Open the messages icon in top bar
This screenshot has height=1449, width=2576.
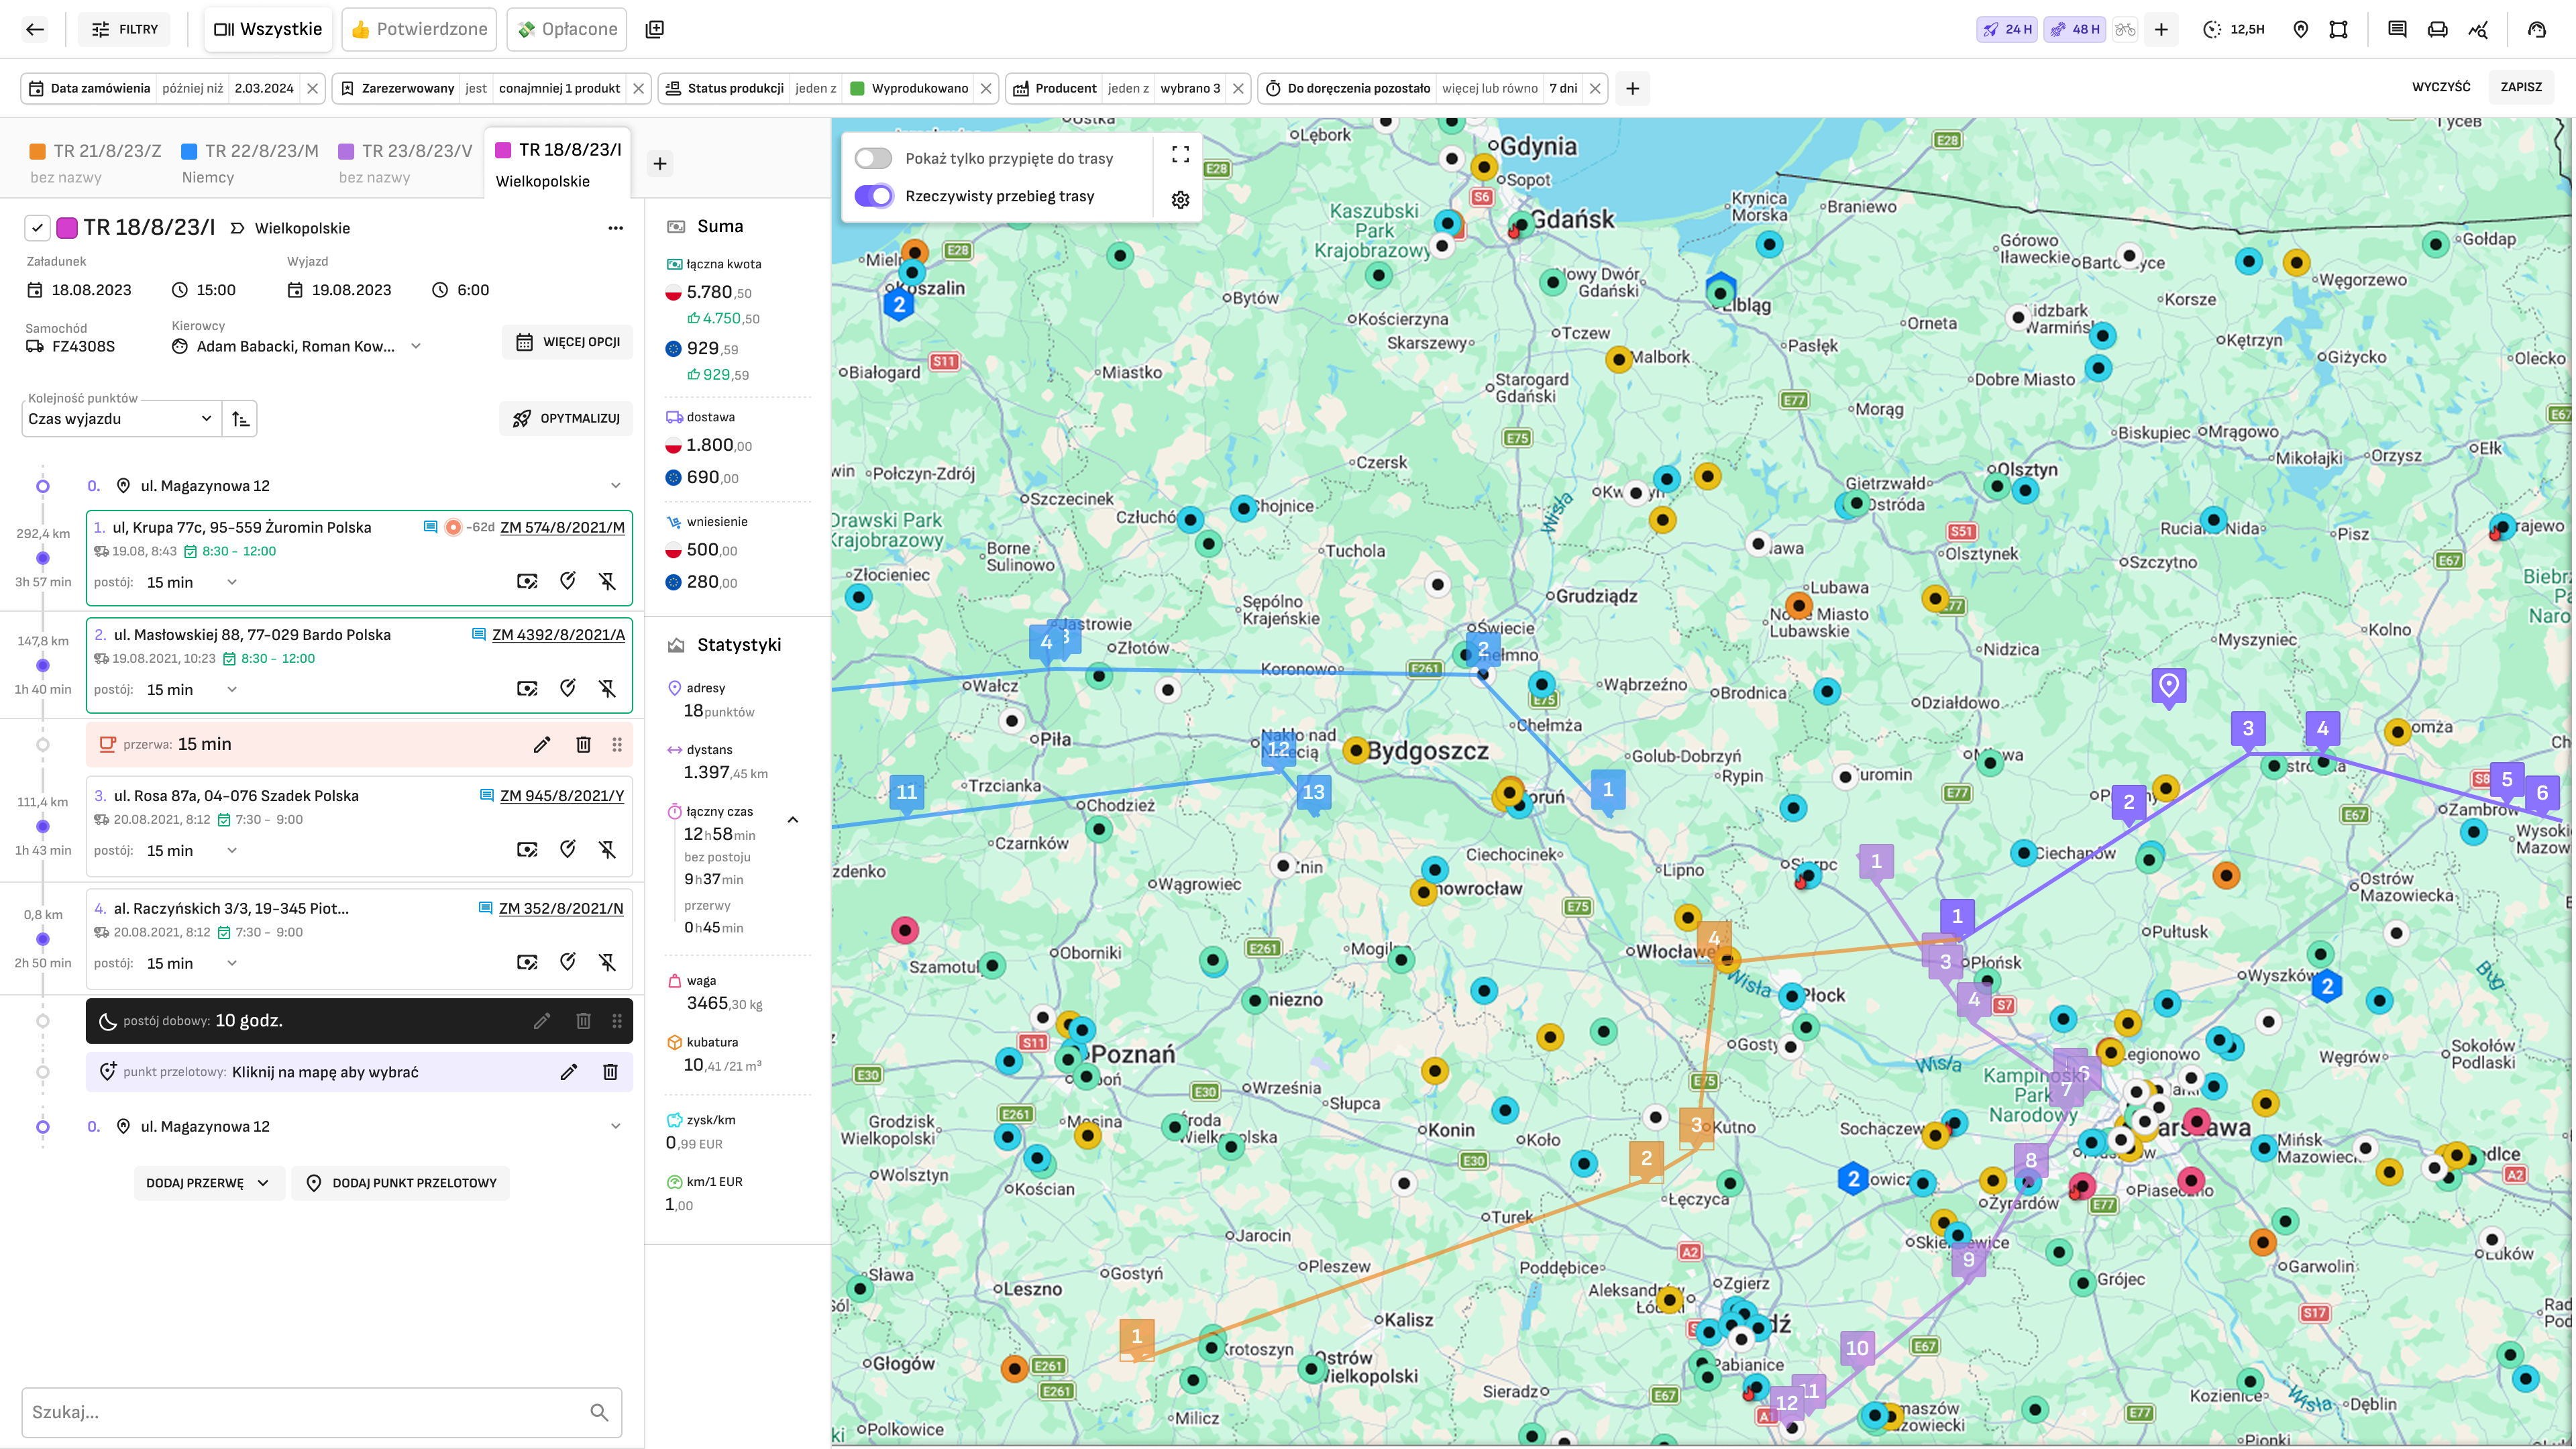tap(2397, 29)
